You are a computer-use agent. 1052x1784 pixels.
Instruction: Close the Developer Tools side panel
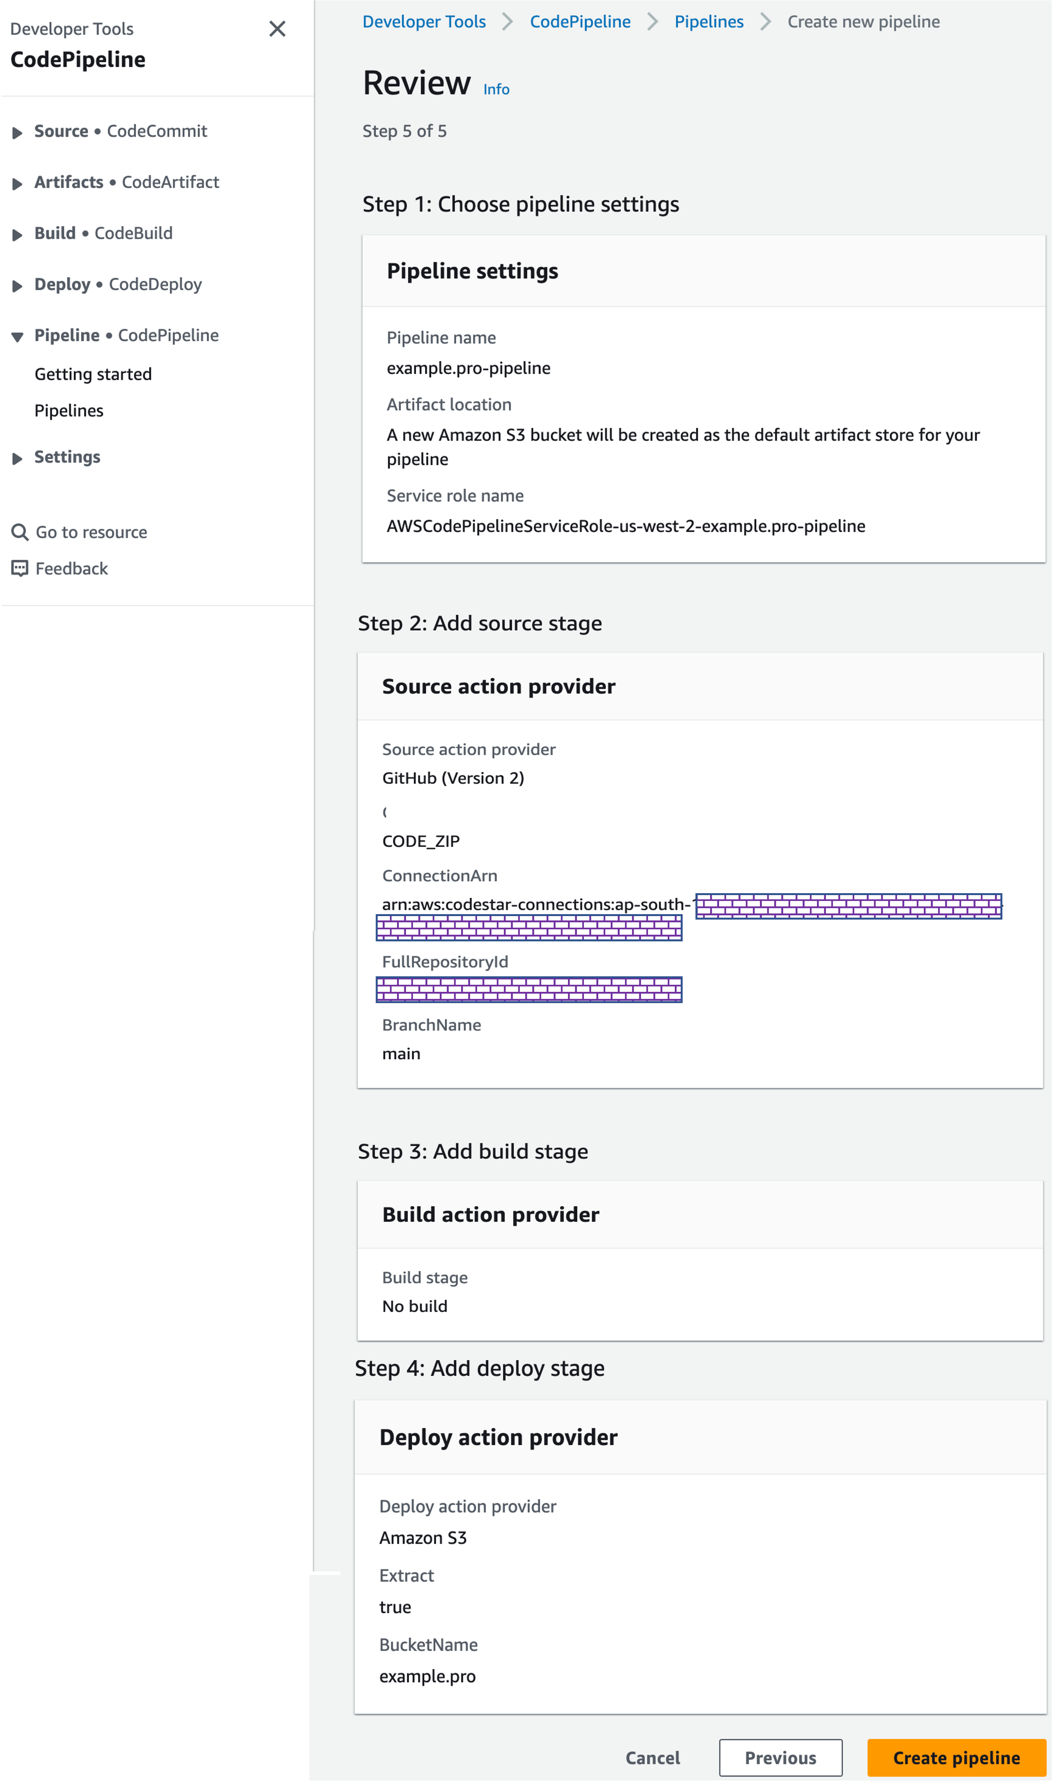pyautogui.click(x=277, y=29)
